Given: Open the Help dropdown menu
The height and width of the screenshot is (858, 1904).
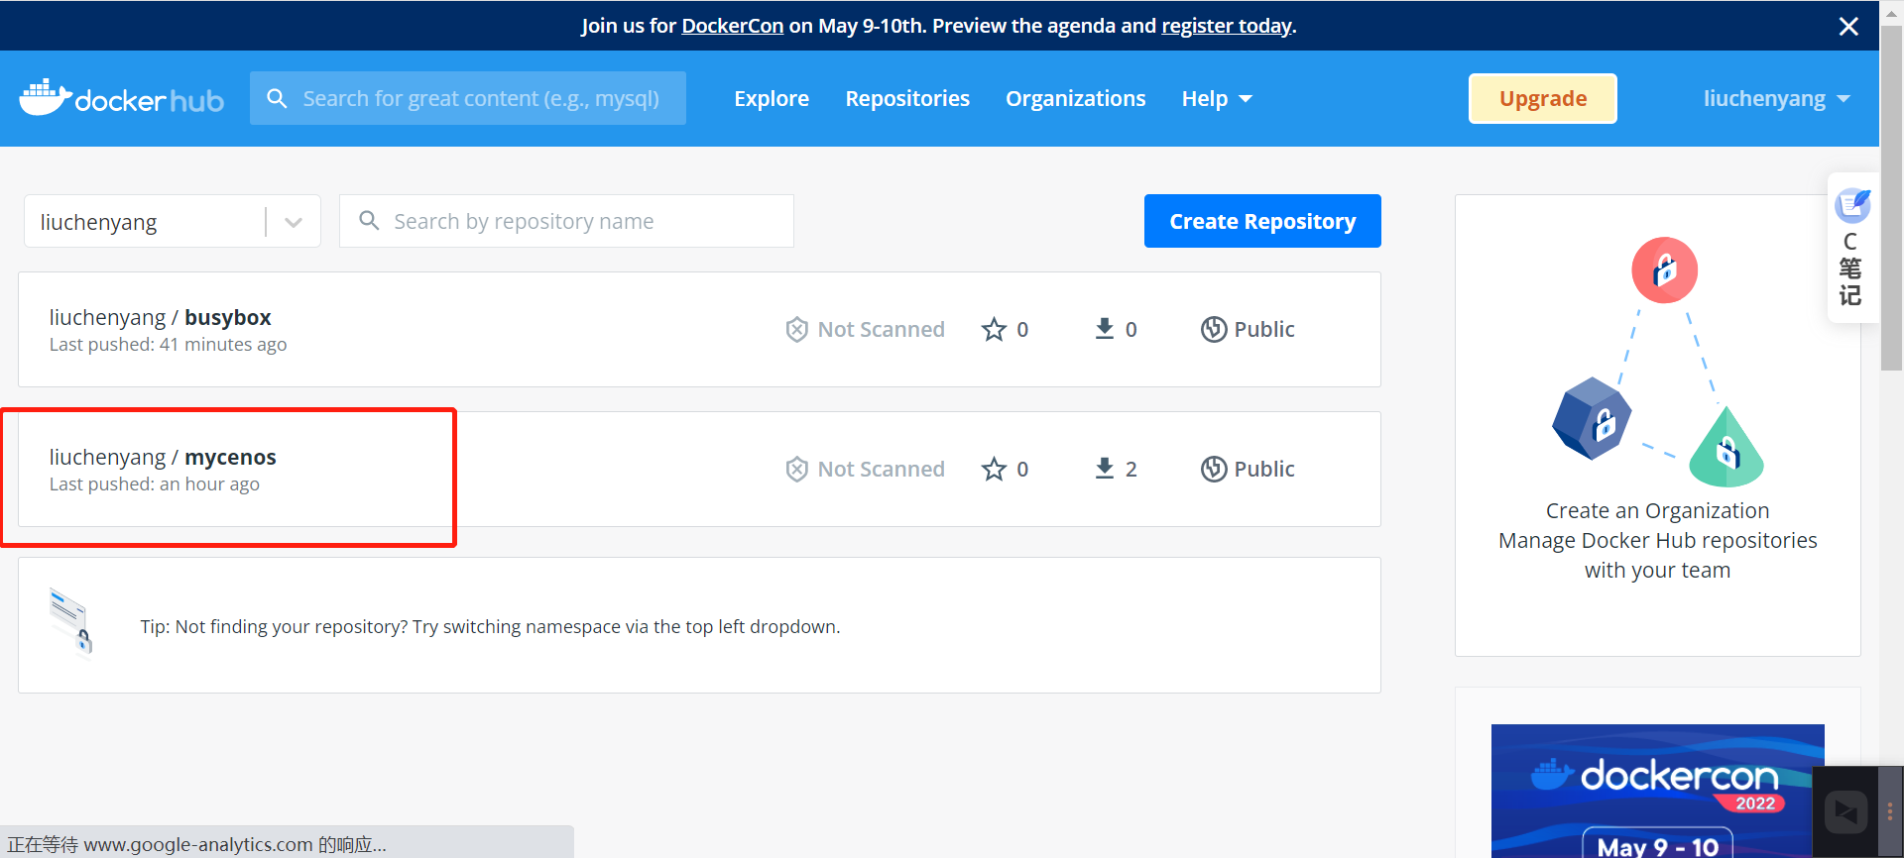Looking at the screenshot, I should point(1216,99).
